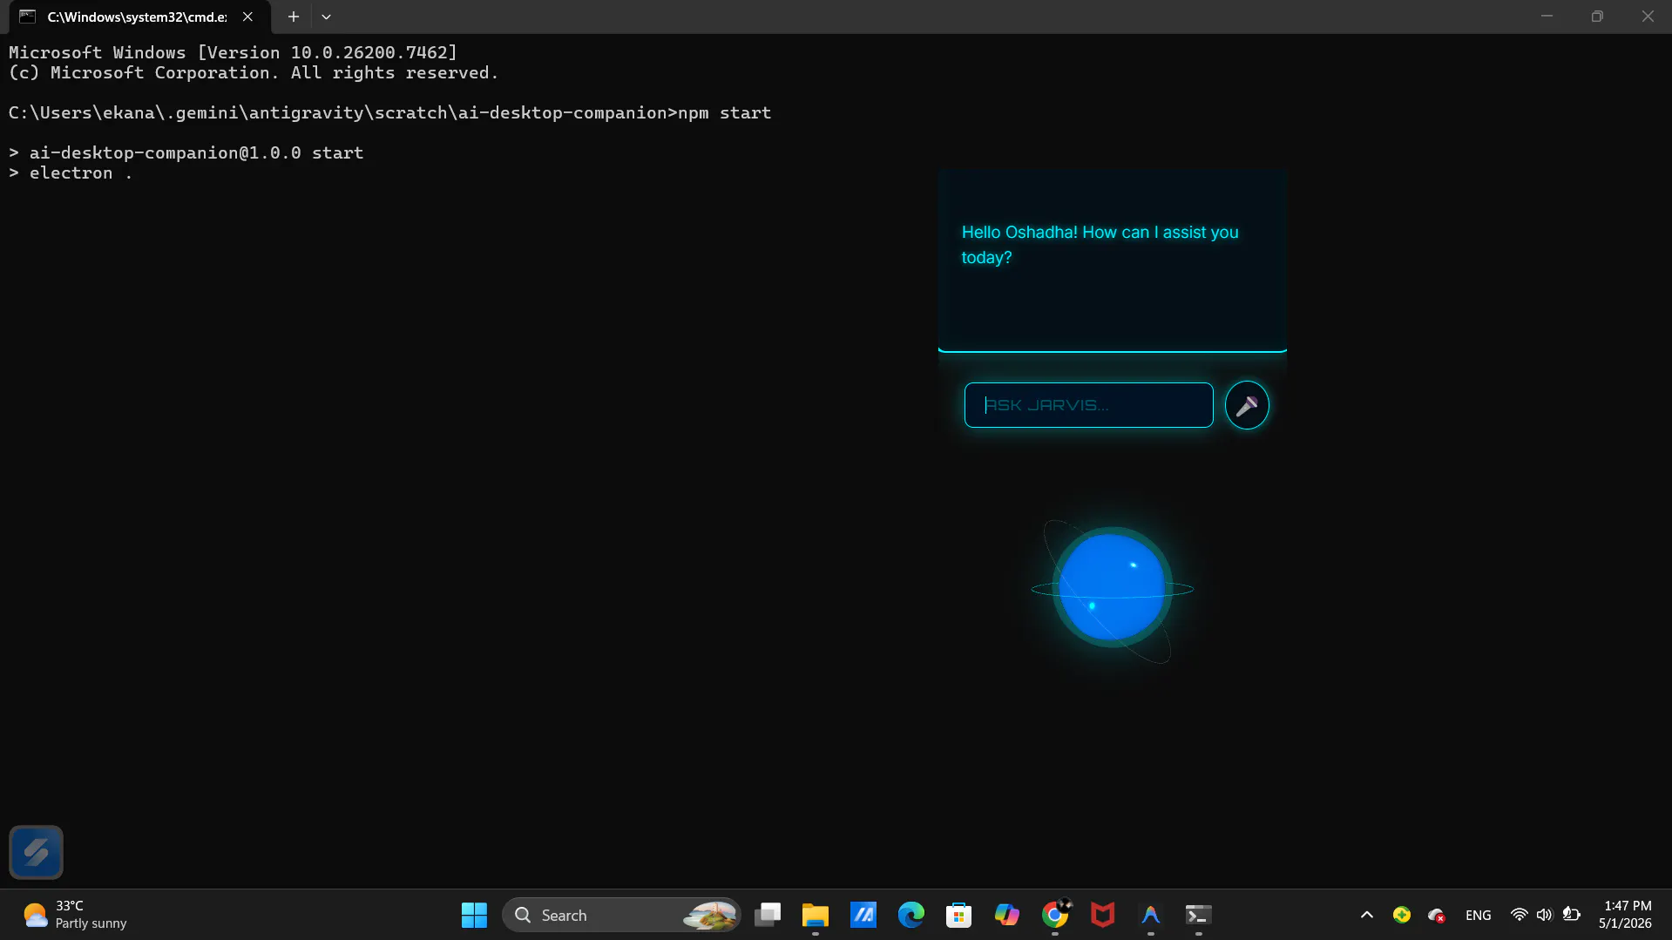Screen dimensions: 1672x940
Task: Minimize the terminal window
Action: pos(1547,17)
